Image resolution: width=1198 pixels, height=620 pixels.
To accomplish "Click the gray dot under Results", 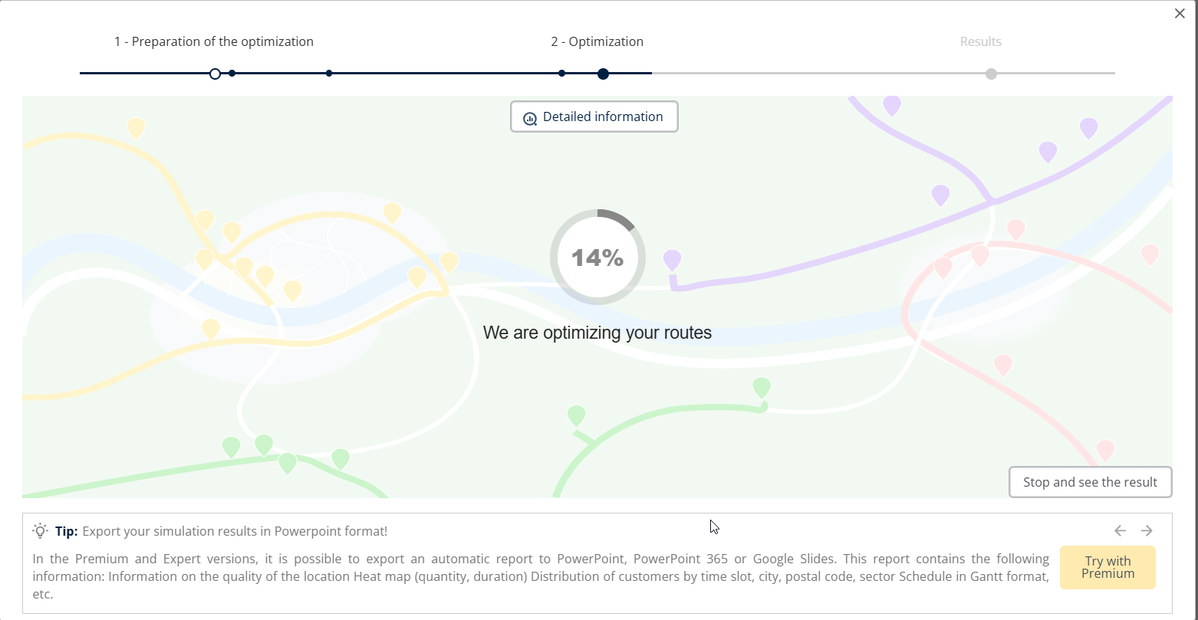I will pos(991,74).
